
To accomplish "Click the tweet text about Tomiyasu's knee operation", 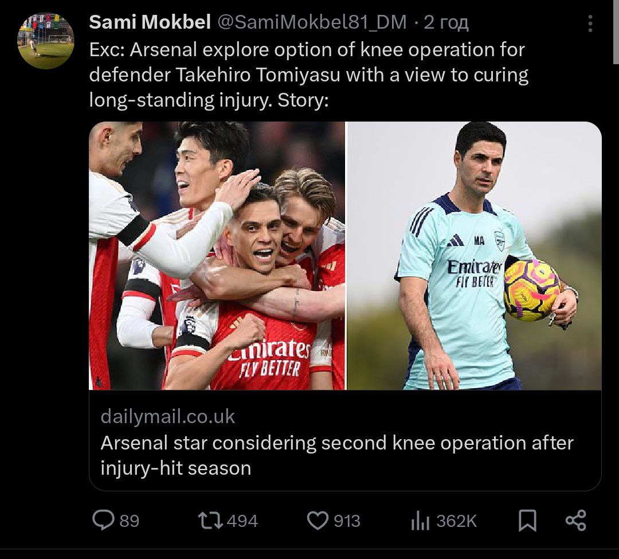I will (308, 75).
